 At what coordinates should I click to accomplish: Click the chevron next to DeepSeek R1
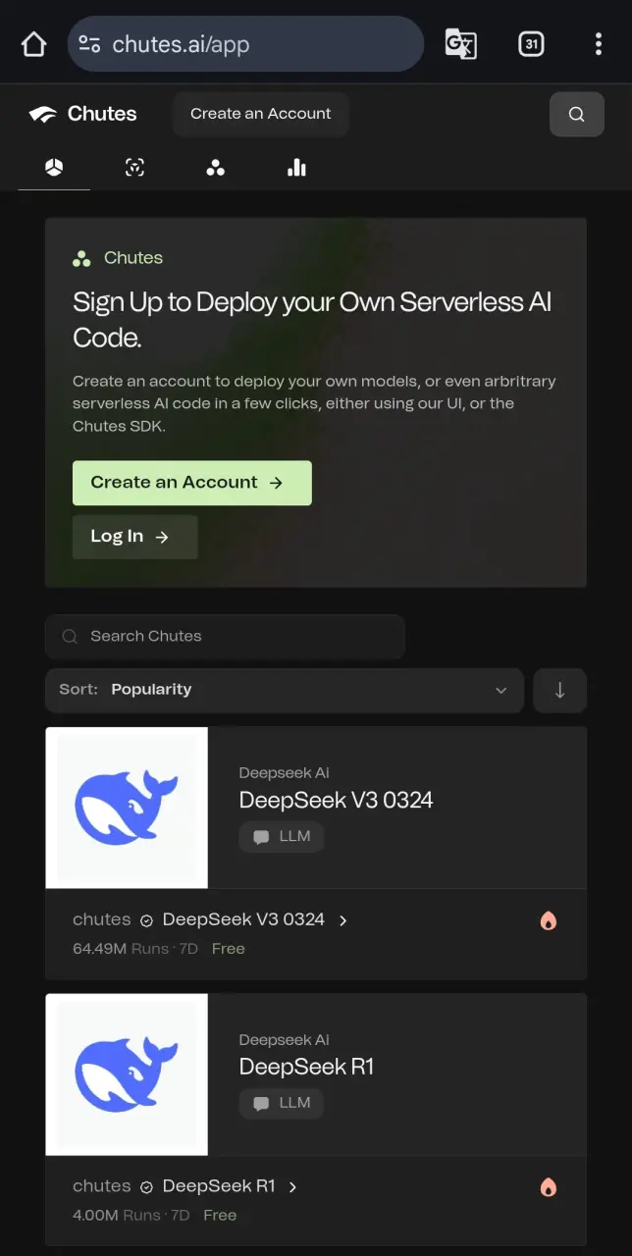click(x=293, y=1187)
